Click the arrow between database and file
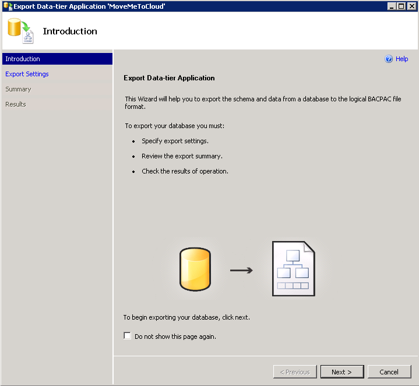The width and height of the screenshot is (419, 386). 241,270
